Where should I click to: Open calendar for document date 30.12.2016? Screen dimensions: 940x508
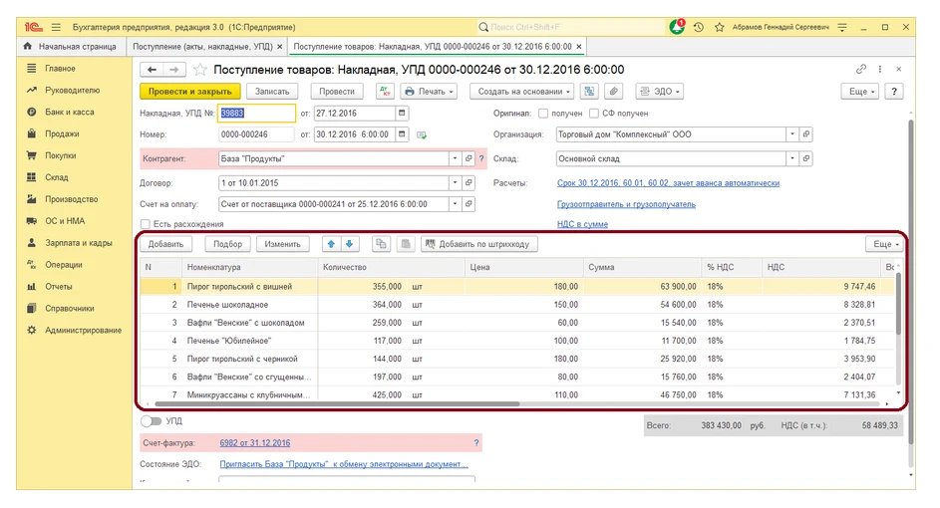[403, 134]
